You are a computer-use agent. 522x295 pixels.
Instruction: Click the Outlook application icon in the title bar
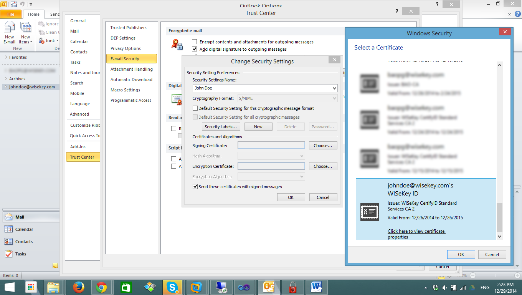pos(4,4)
